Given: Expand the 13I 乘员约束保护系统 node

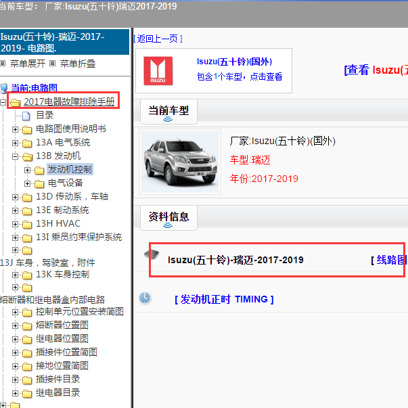Looking at the screenshot, I should 15,237.
